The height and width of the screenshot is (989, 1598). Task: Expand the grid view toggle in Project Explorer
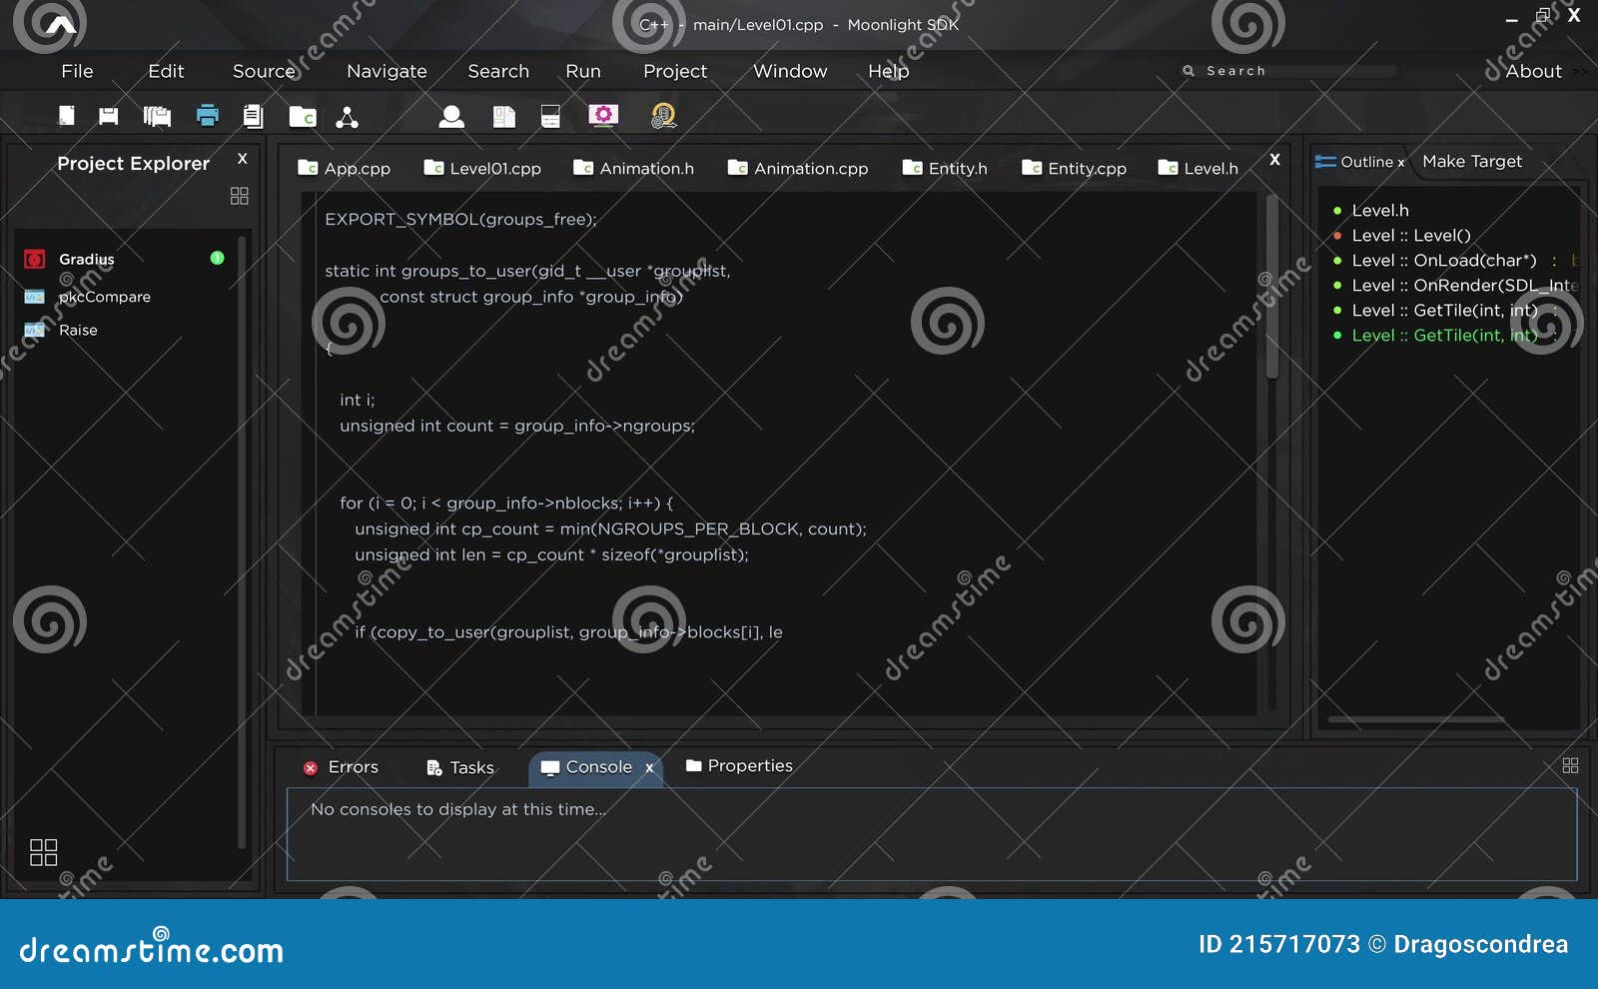pyautogui.click(x=239, y=196)
